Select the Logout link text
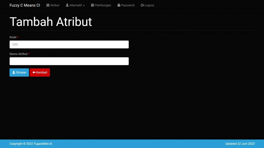 [149, 5]
